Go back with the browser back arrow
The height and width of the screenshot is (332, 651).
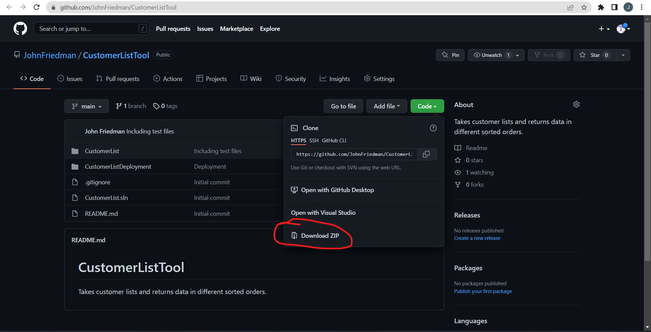(9, 7)
